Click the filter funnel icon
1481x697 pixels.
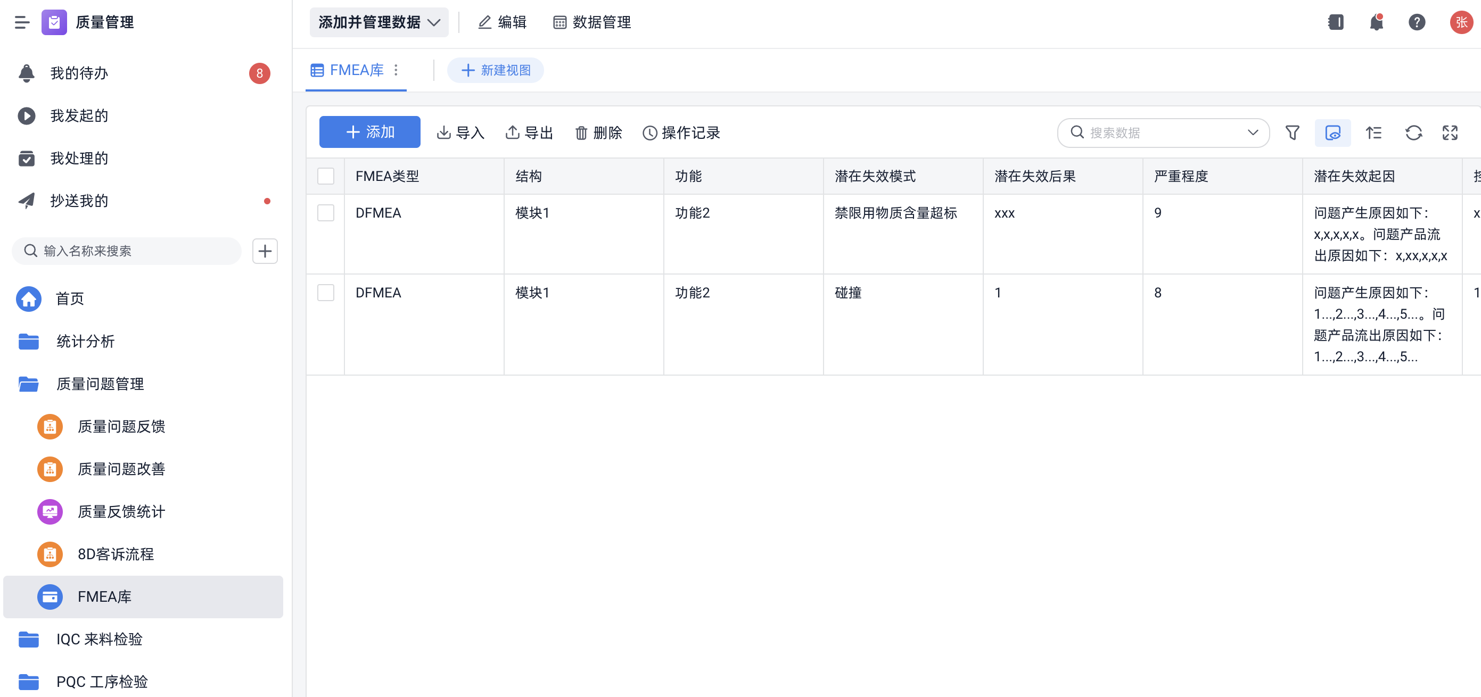tap(1292, 132)
